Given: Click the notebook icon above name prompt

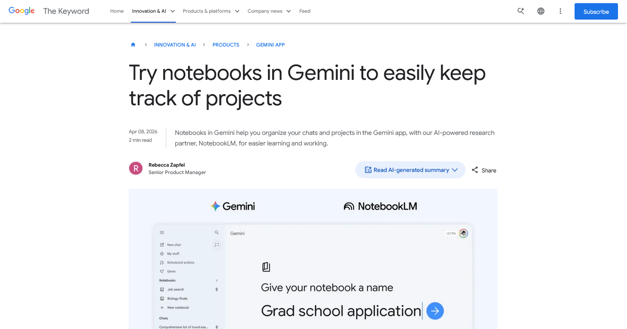Looking at the screenshot, I should 266,267.
